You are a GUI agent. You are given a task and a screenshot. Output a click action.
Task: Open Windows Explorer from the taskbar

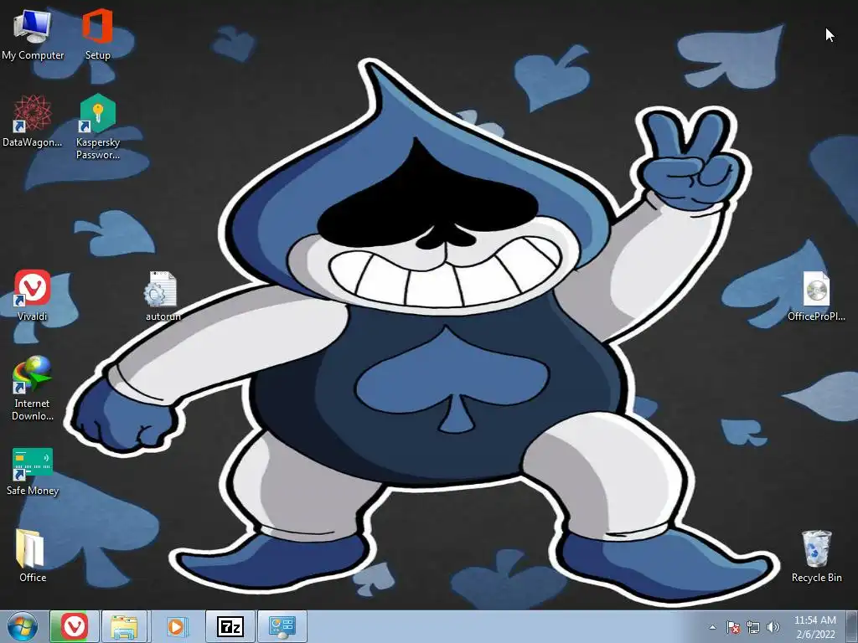[124, 626]
